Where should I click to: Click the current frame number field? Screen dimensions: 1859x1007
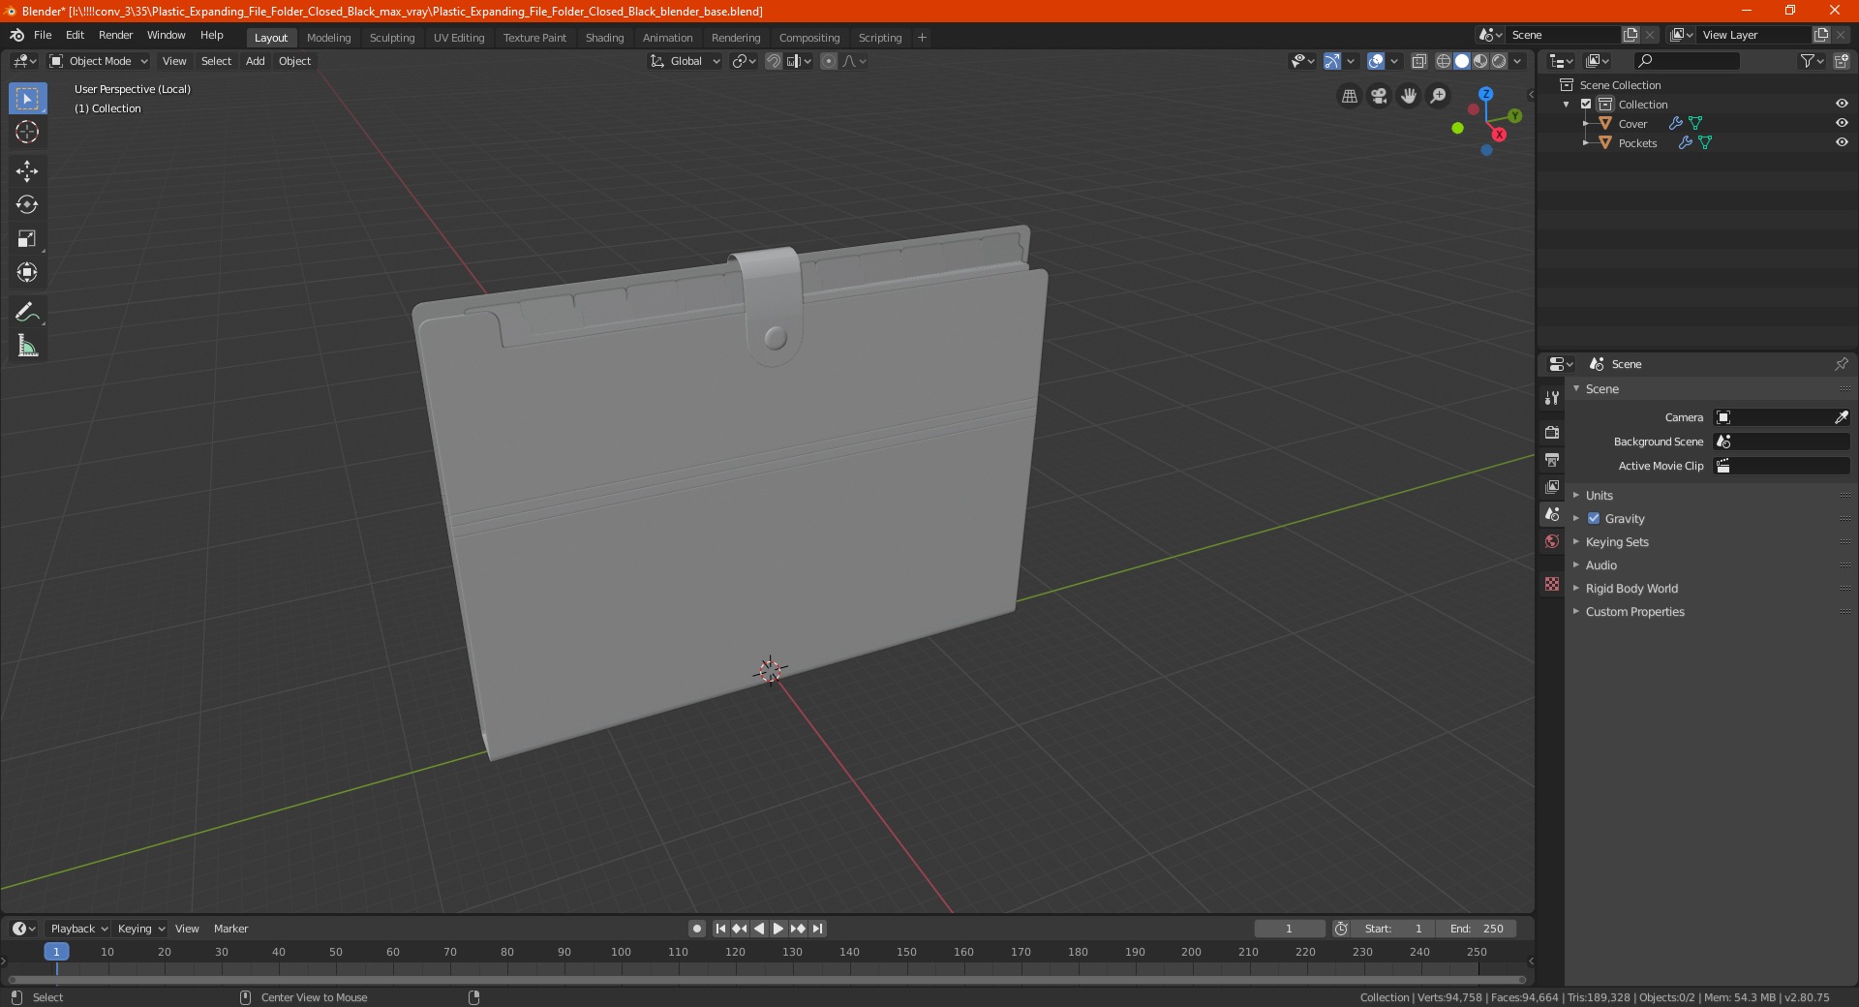click(1289, 929)
